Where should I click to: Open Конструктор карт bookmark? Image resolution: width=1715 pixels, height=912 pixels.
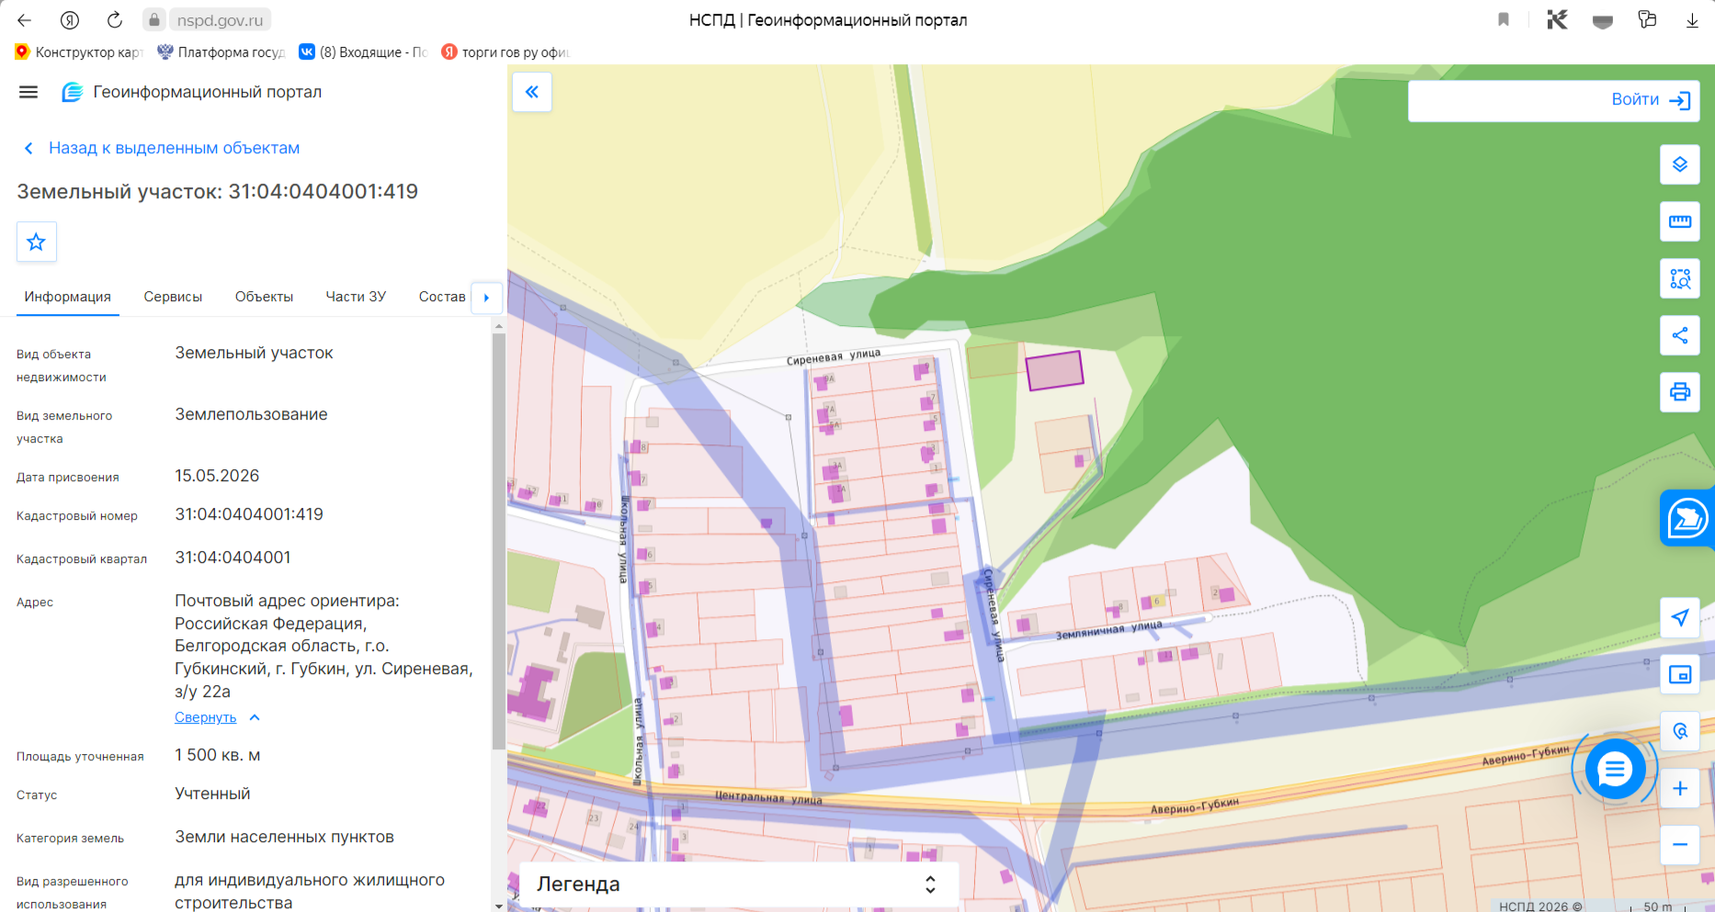(x=79, y=52)
